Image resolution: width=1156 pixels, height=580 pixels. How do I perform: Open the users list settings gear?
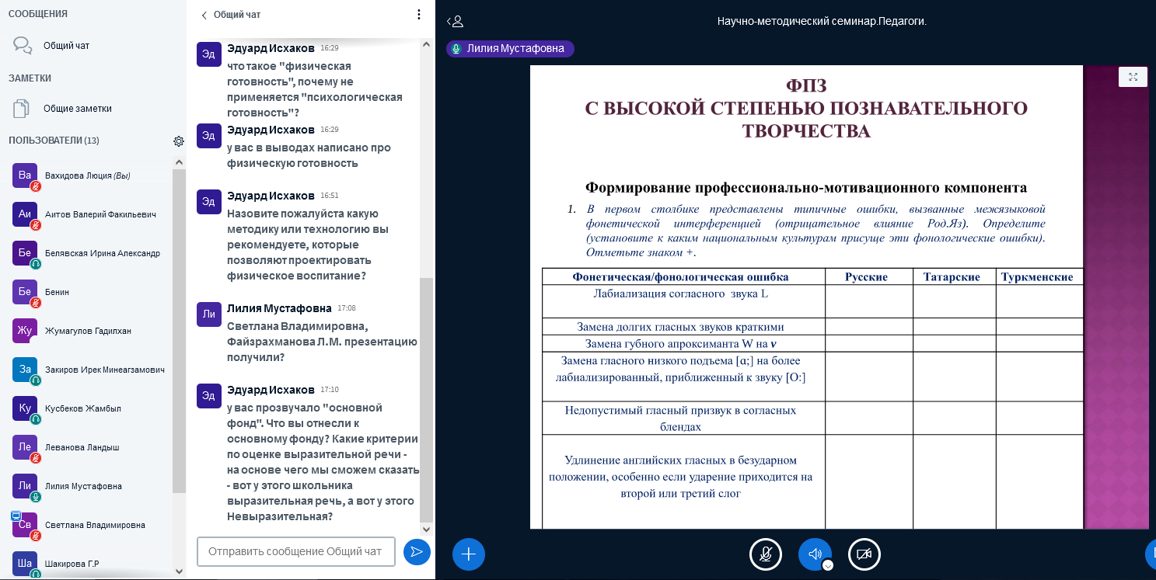coord(179,141)
